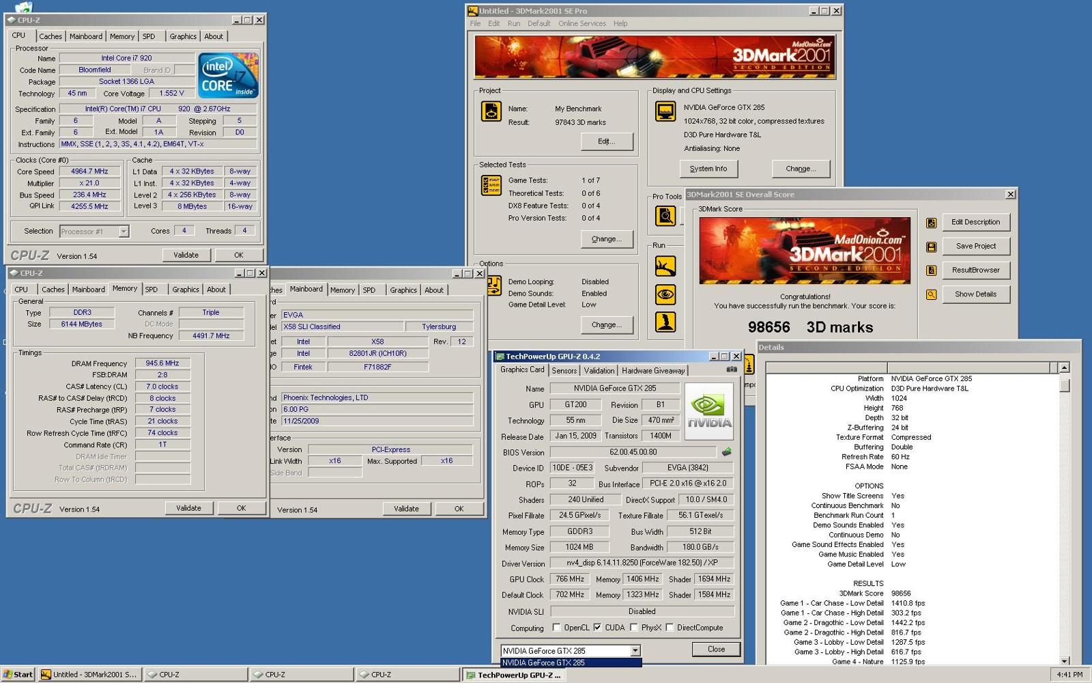The width and height of the screenshot is (1092, 683).
Task: Click the System Info button
Action: click(x=708, y=169)
